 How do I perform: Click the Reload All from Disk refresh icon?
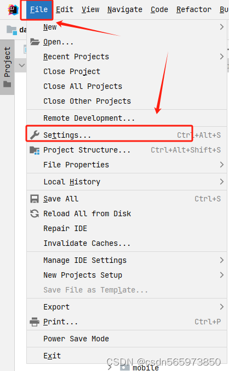(x=35, y=213)
